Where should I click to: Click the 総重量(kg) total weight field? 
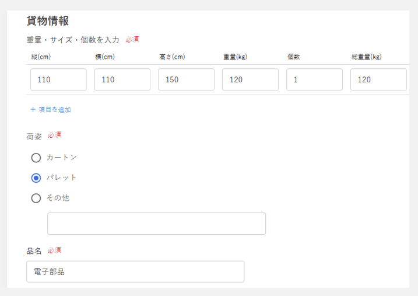click(378, 80)
